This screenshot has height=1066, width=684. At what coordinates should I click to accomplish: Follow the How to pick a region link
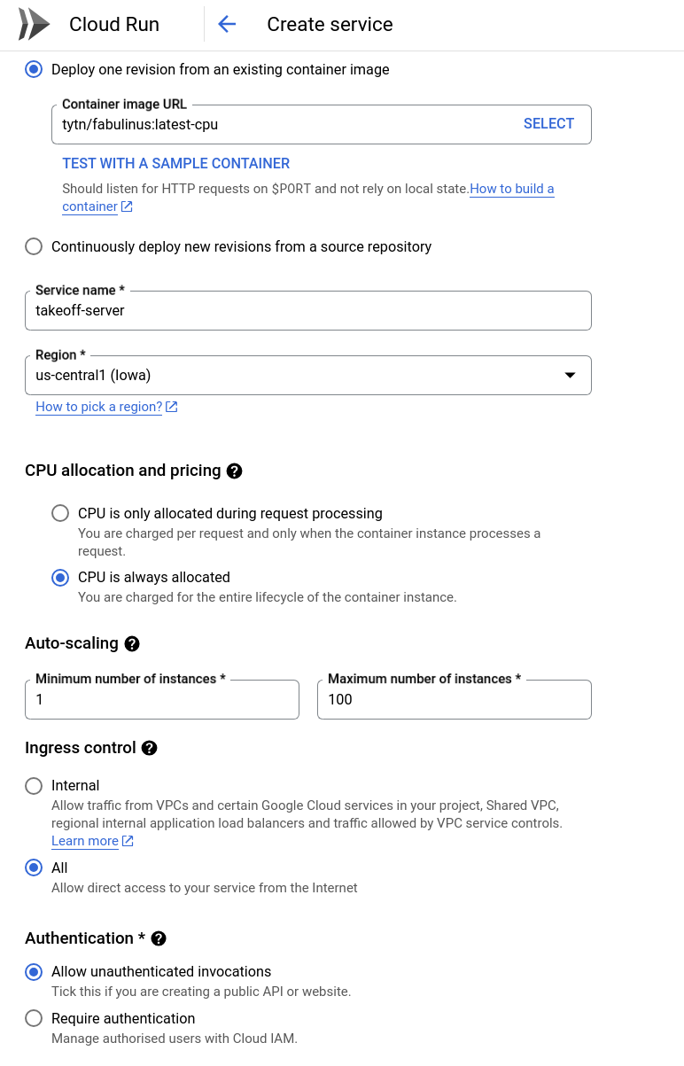98,407
